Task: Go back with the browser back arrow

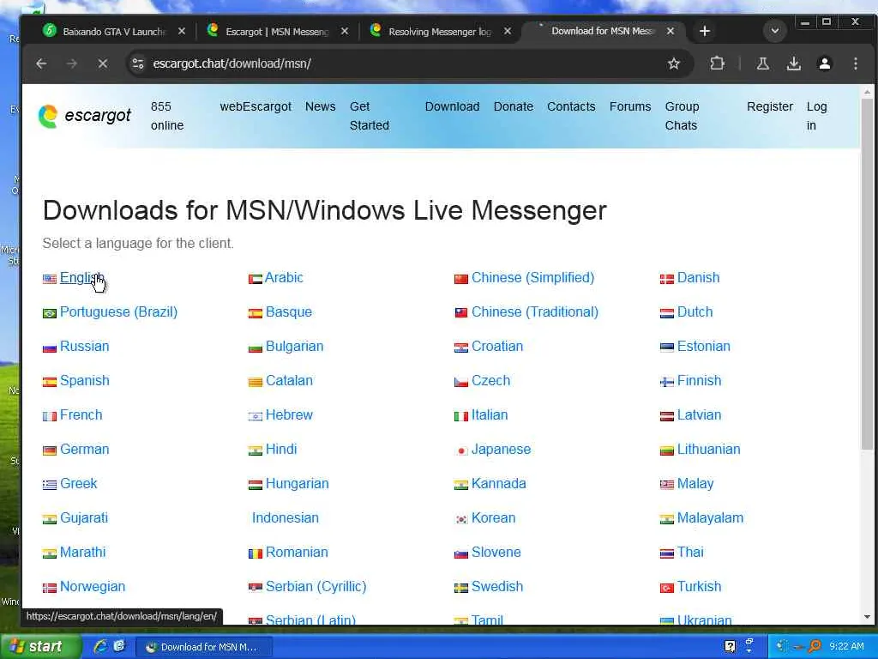Action: tap(41, 63)
